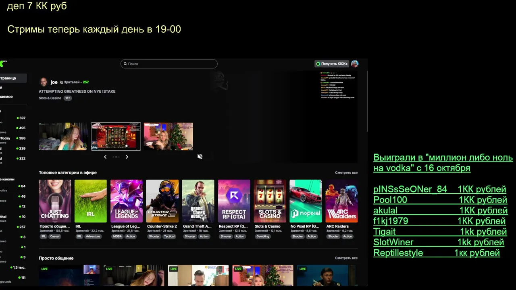Open joe's channel avatar
516x290 pixels.
[43, 82]
